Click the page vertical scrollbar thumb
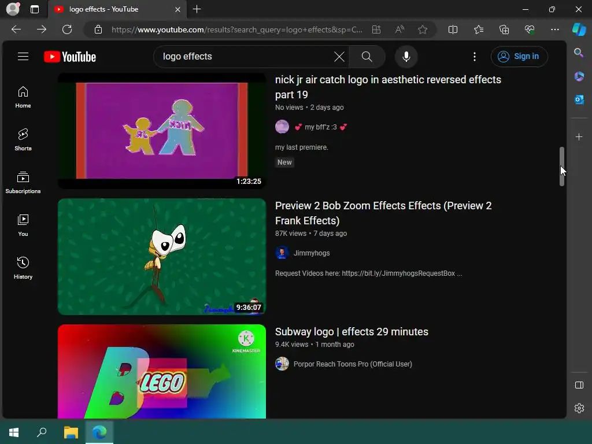 click(562, 166)
